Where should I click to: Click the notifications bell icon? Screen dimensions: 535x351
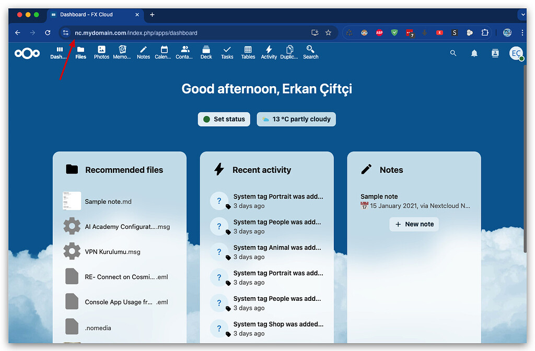click(x=474, y=53)
